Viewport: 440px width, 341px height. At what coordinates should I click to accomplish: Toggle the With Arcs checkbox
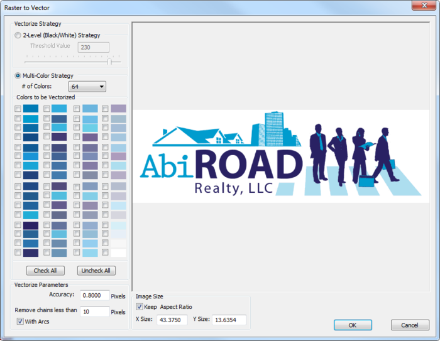20,322
